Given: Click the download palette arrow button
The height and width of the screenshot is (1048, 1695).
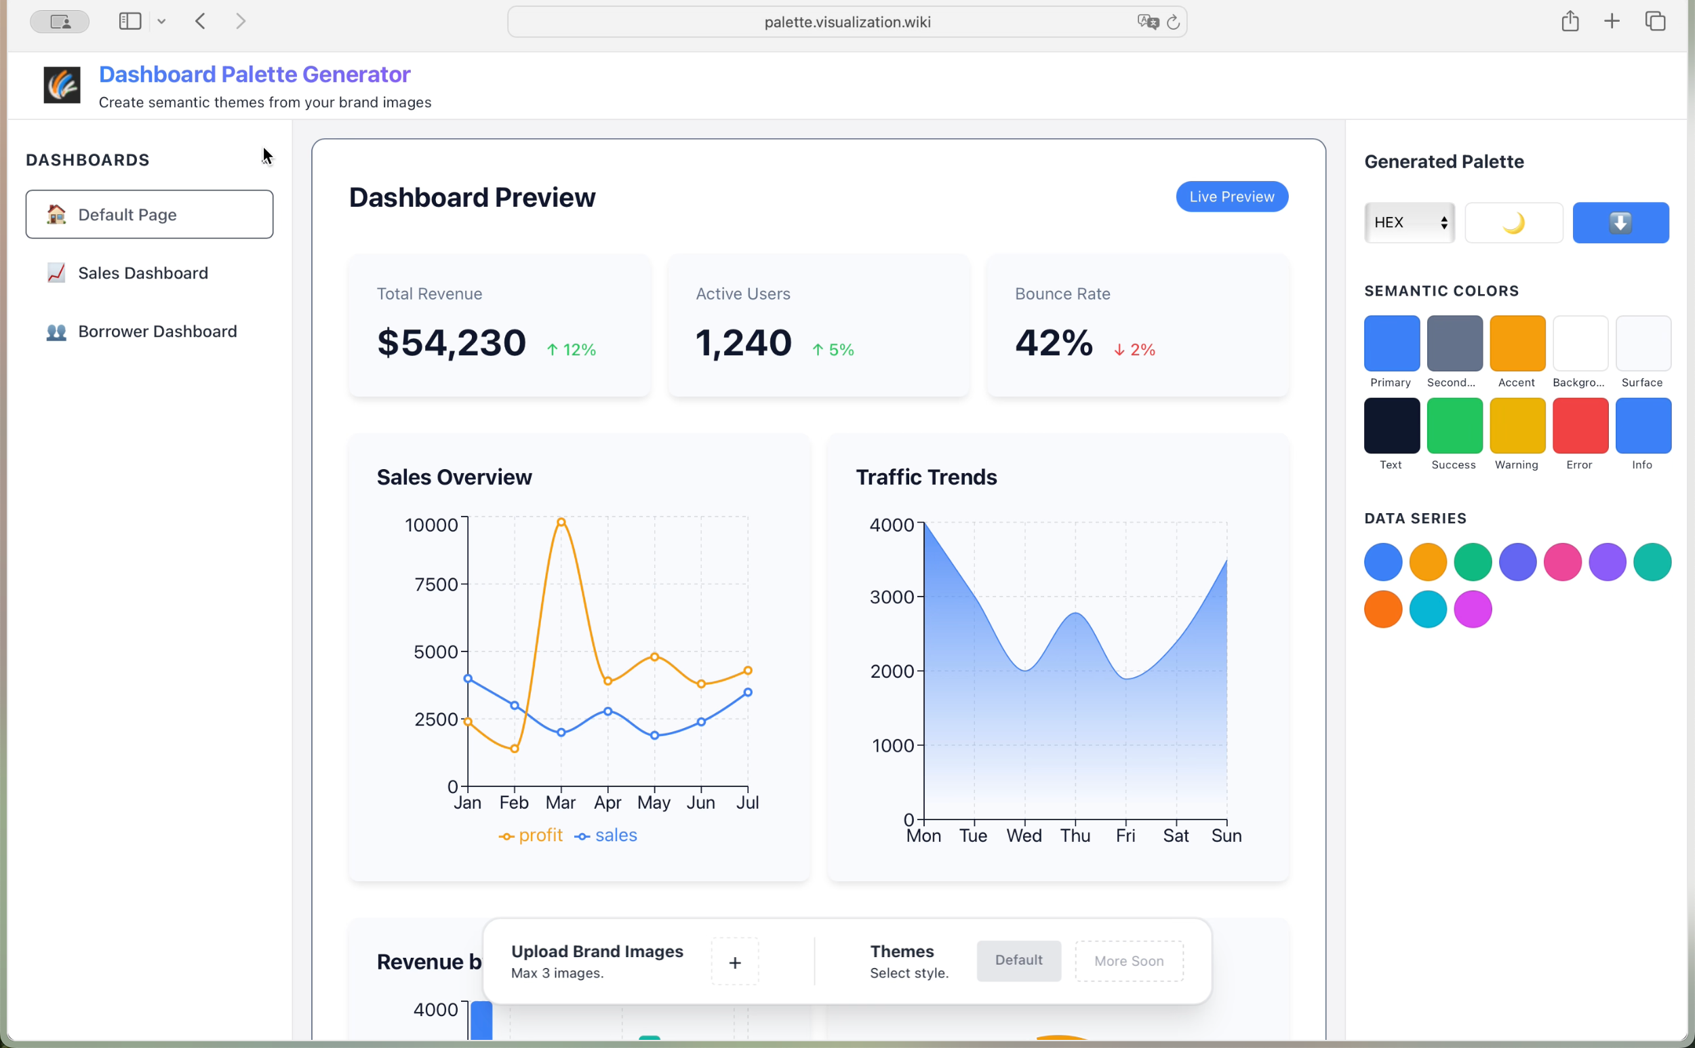Looking at the screenshot, I should tap(1620, 222).
